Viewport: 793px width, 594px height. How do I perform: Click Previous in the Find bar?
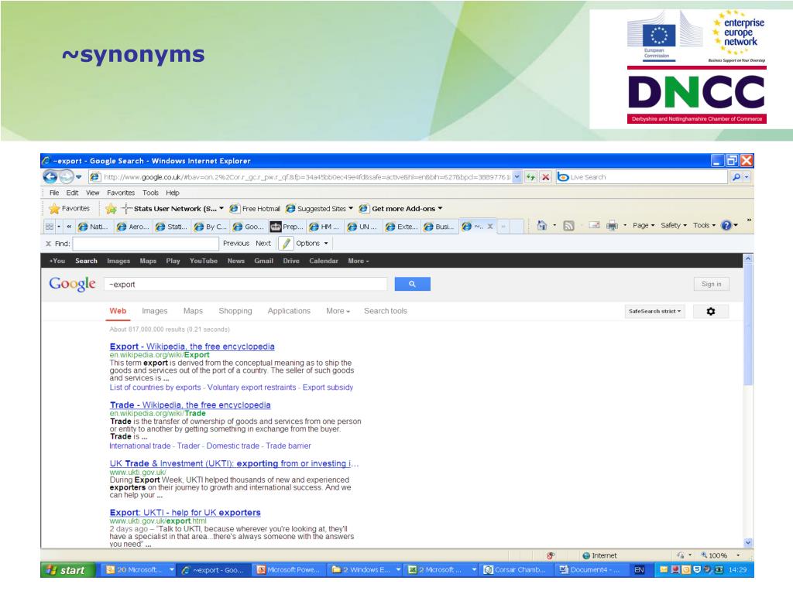point(236,244)
